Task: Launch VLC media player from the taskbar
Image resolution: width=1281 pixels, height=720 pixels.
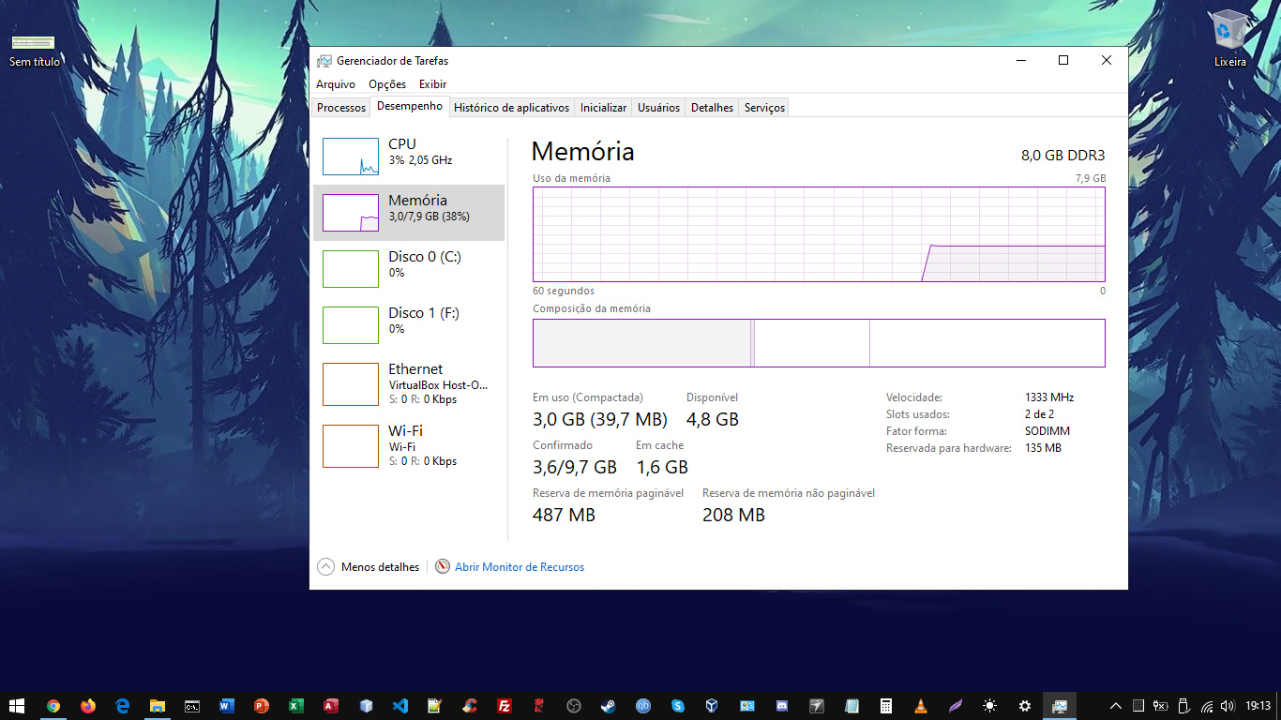Action: pyautogui.click(x=921, y=706)
